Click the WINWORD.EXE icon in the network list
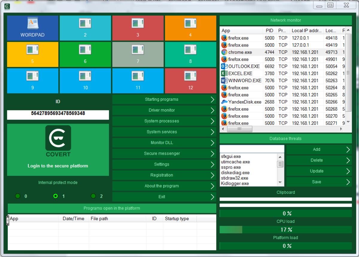The width and height of the screenshot is (359, 257). tap(224, 80)
